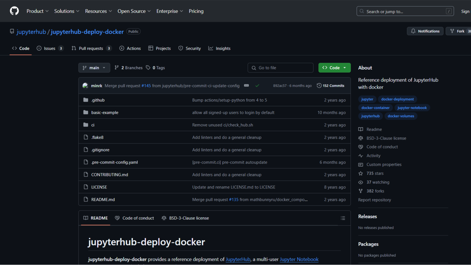Open the Product dropdown menu
471x265 pixels.
[x=38, y=11]
